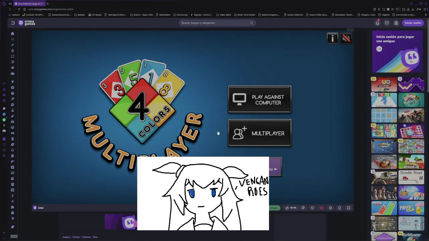The height and width of the screenshot is (241, 429).
Task: Click the search magnifier icon
Action: click(x=251, y=23)
